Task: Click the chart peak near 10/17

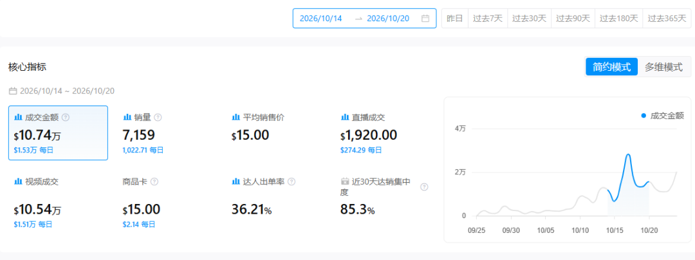Action: [x=627, y=155]
